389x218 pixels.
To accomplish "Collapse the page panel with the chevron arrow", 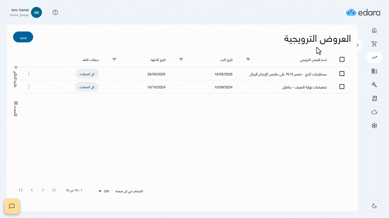I will [357, 45].
